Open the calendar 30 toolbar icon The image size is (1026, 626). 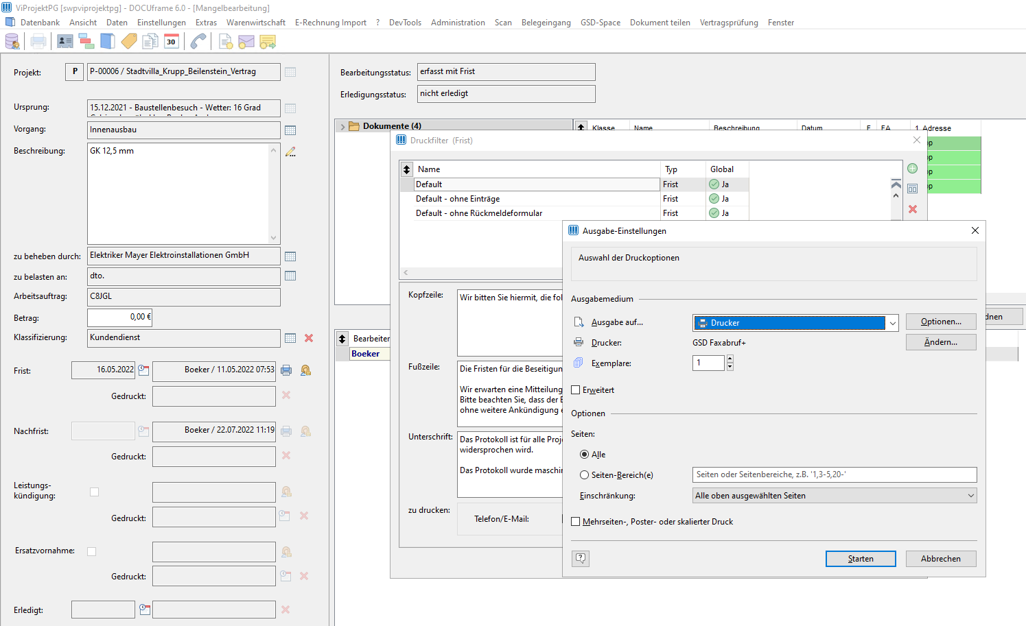tap(172, 42)
